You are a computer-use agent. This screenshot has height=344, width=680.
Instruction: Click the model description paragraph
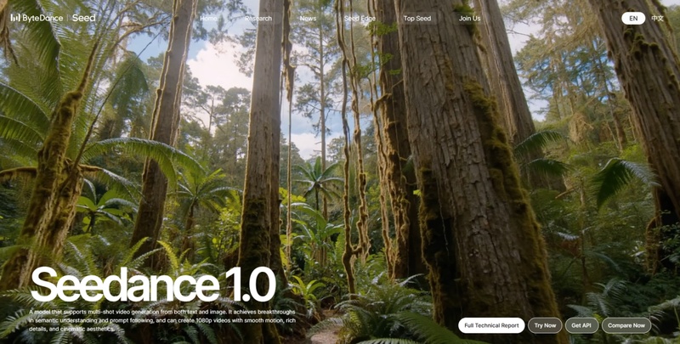[161, 320]
